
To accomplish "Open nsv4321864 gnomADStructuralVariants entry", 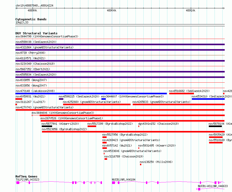I will point(45,47).
